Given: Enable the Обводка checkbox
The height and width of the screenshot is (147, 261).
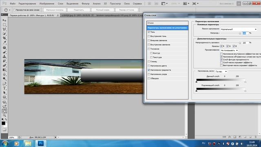Looking at the screenshot, I should coord(149,78).
